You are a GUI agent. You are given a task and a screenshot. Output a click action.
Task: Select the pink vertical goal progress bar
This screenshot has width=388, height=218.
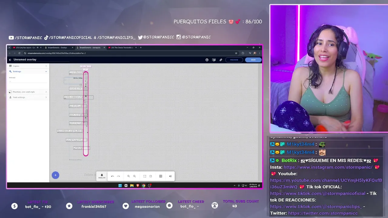(86, 114)
